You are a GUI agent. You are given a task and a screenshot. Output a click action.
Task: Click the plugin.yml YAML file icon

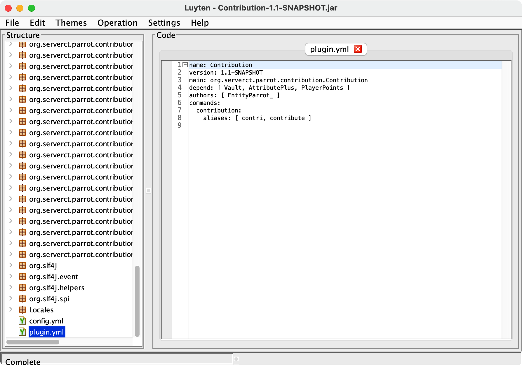(22, 332)
